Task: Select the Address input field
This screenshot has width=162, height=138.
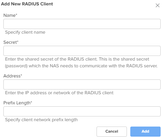Action: 82,84
